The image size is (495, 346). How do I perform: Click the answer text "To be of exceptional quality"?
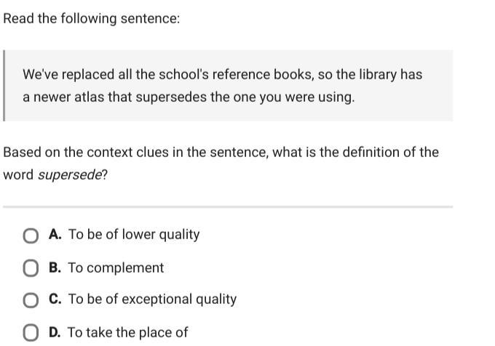click(x=152, y=299)
